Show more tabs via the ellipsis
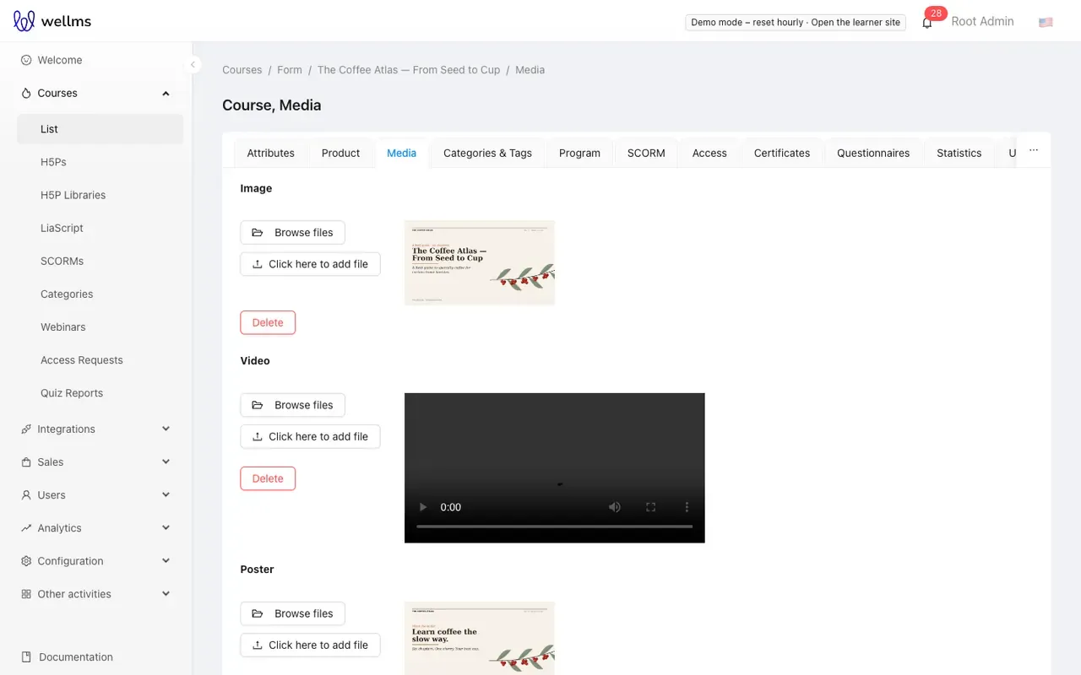This screenshot has height=675, width=1081. click(1034, 151)
